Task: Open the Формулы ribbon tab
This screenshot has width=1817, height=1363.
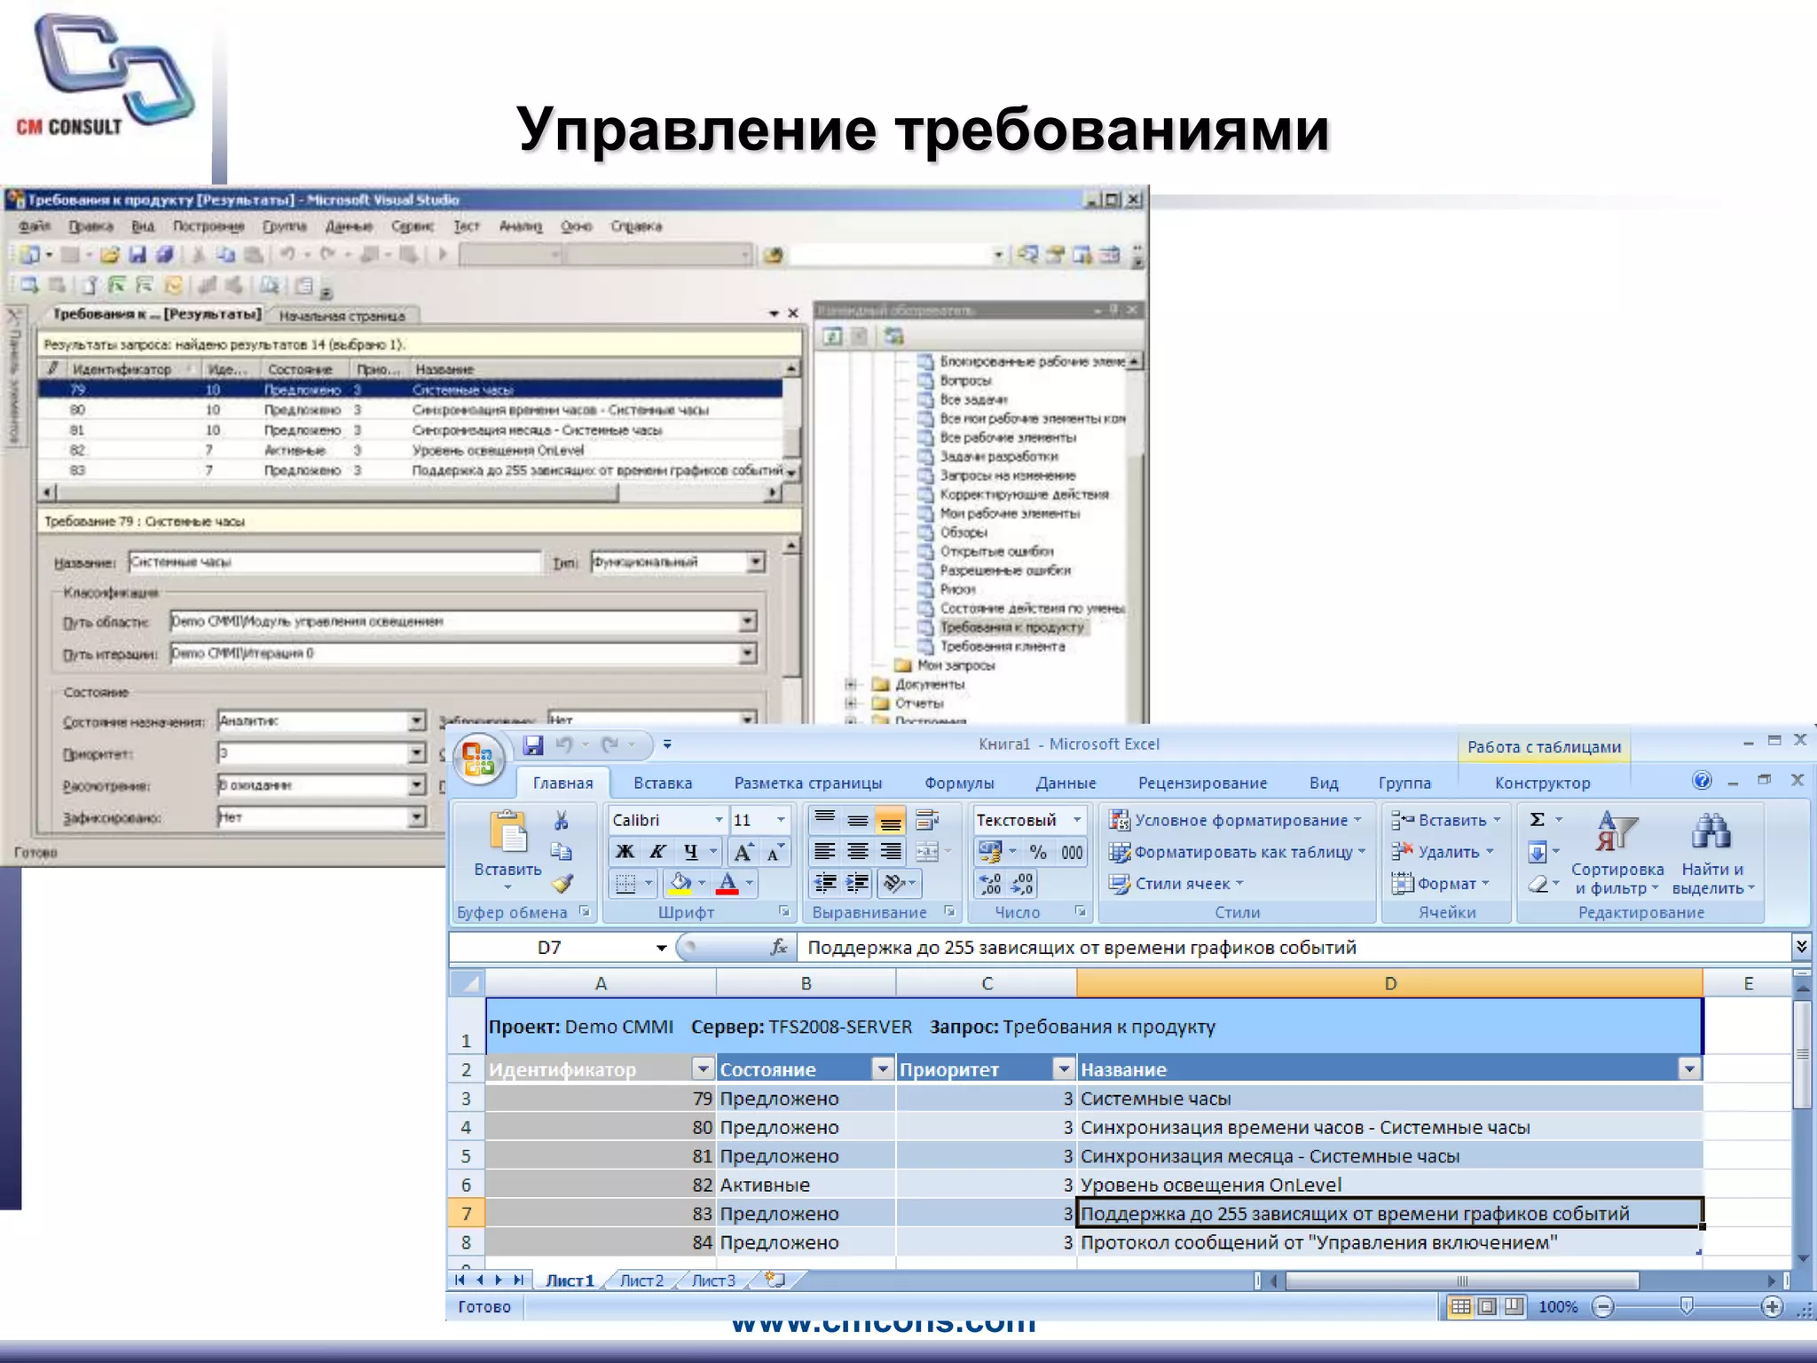Action: 959,783
